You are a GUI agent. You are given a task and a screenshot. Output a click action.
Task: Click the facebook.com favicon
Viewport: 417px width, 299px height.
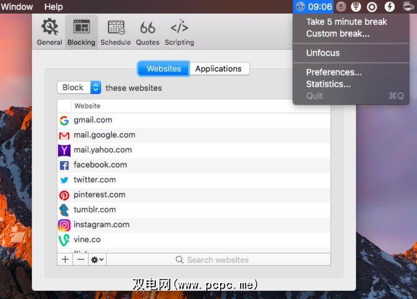coord(64,165)
